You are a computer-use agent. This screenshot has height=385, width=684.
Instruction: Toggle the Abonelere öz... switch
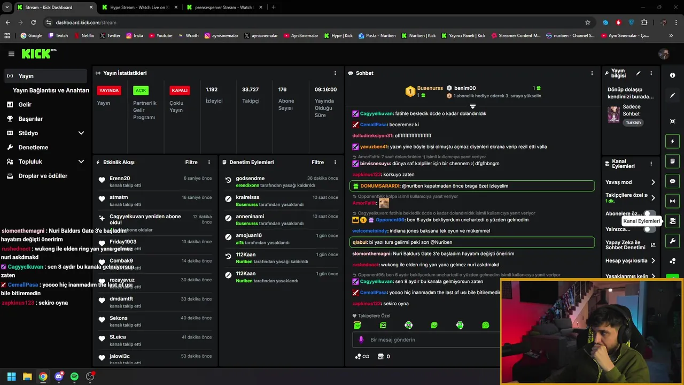coord(649,214)
